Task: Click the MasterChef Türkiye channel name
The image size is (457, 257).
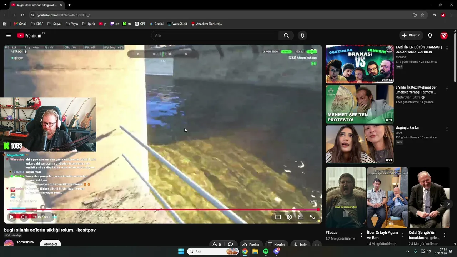Action: [408, 97]
